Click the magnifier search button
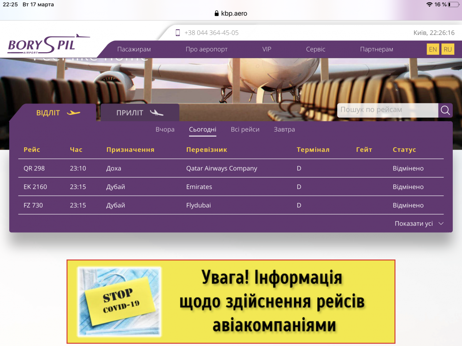 (445, 110)
